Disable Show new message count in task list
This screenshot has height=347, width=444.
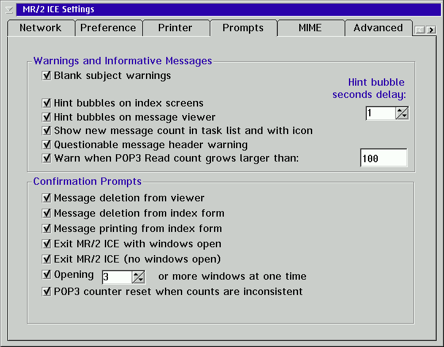[x=47, y=130]
